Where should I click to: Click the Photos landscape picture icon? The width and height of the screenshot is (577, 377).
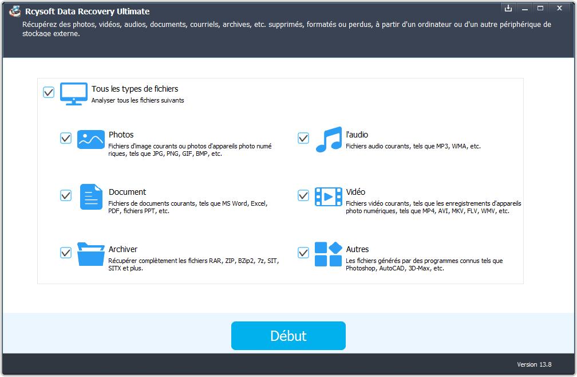[x=91, y=139]
